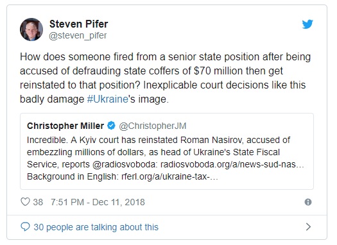Click the 7:51 PM - Dec 11, 2018 timestamp

(x=98, y=202)
